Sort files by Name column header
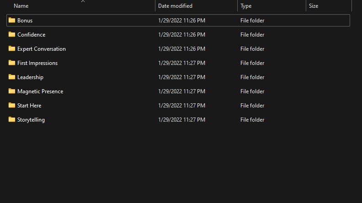Screen dimensions: 362x203 coord(21,6)
